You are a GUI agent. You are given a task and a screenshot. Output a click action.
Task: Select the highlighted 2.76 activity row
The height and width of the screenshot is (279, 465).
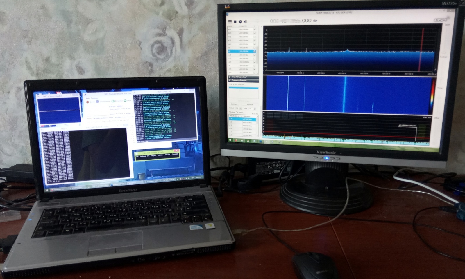coord(243,119)
